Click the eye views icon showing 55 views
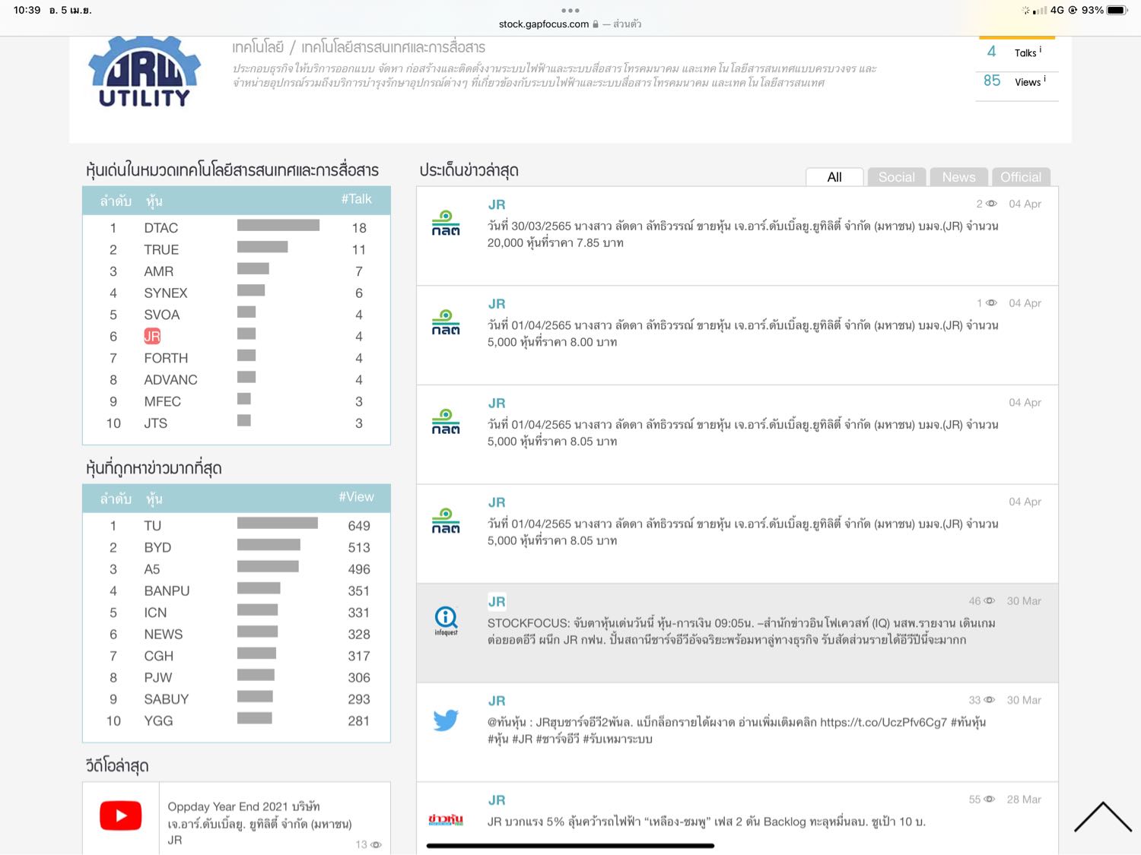 (x=989, y=800)
